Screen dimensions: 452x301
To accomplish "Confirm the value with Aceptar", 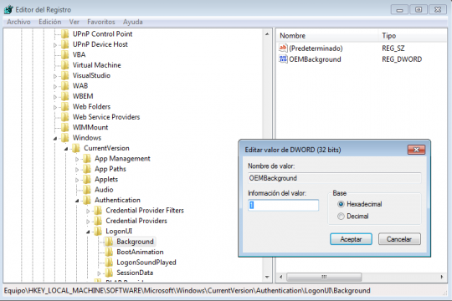I will pos(351,239).
